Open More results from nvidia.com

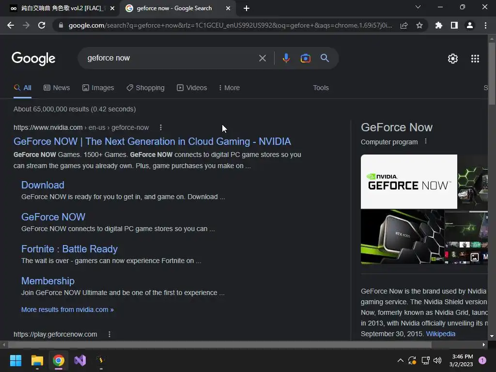(x=67, y=310)
